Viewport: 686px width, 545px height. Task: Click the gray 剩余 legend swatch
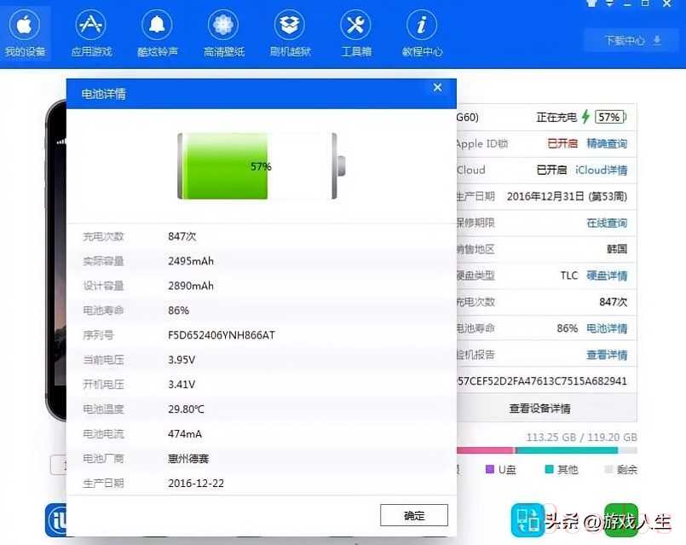coord(608,469)
